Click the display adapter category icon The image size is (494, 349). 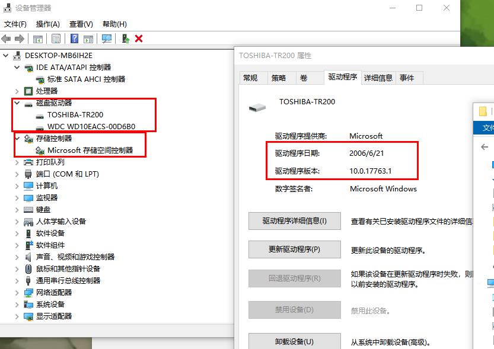[x=28, y=316]
